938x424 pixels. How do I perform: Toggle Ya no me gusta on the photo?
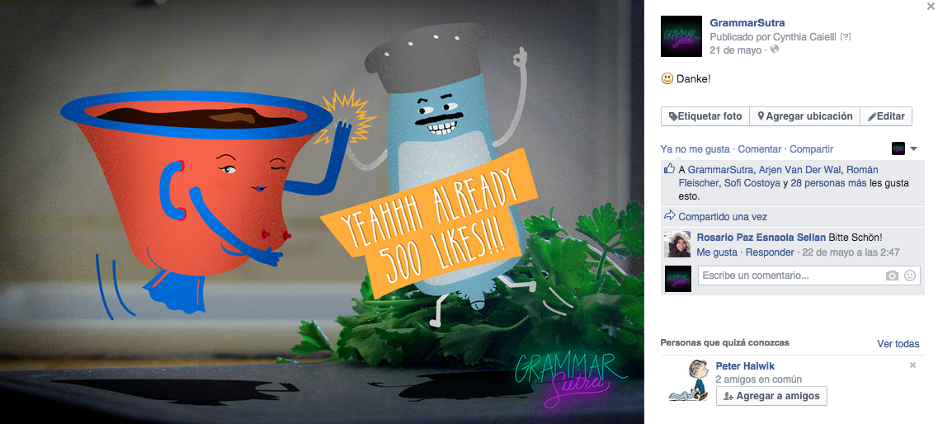point(695,149)
